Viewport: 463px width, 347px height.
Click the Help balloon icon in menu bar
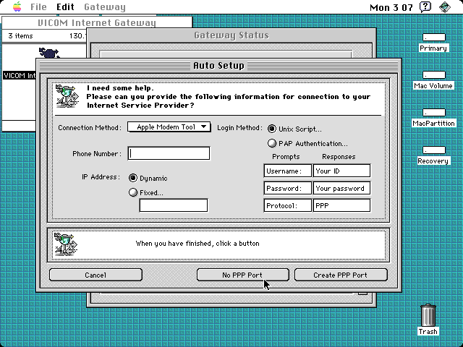pos(425,7)
